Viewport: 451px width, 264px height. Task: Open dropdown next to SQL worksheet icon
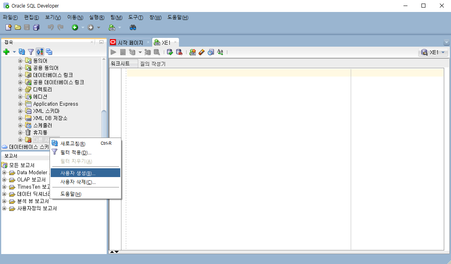point(120,28)
